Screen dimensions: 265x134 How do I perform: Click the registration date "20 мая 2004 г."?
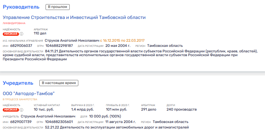point(118,46)
